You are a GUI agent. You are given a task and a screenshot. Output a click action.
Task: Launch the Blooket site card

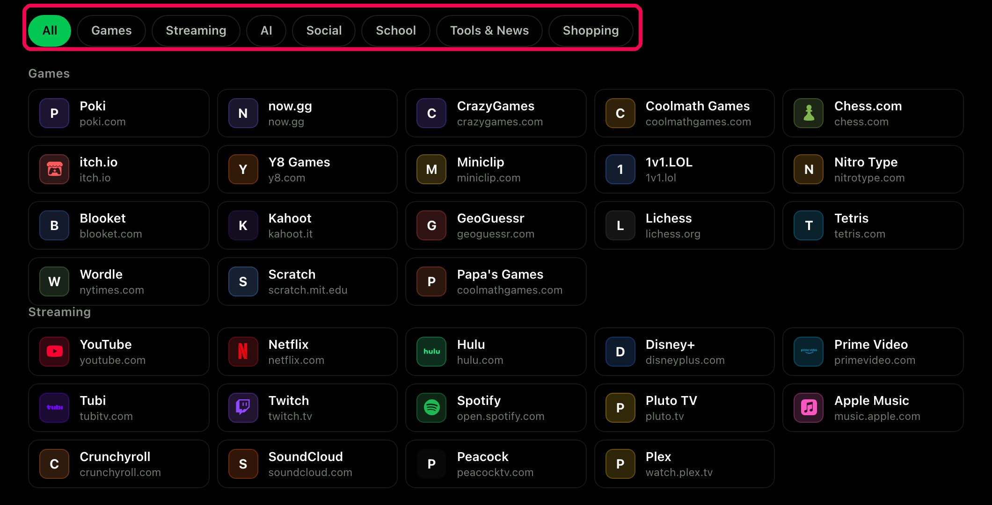(119, 225)
